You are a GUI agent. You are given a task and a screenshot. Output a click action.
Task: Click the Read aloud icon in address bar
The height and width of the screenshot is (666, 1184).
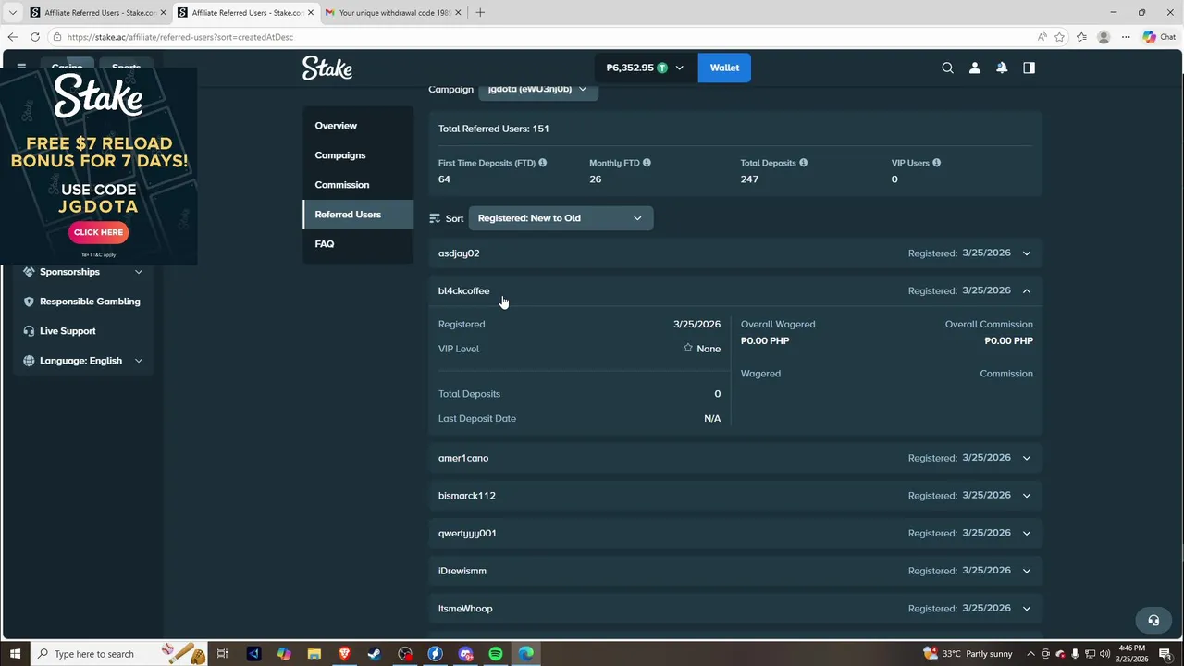[x=1042, y=37]
